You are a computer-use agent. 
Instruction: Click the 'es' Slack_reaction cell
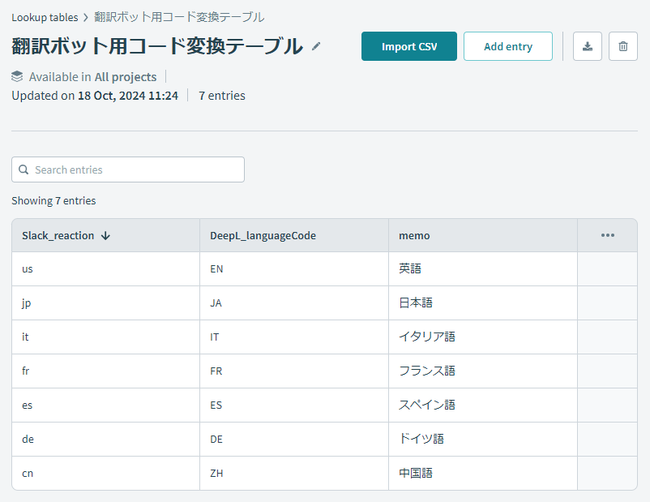pyautogui.click(x=105, y=405)
